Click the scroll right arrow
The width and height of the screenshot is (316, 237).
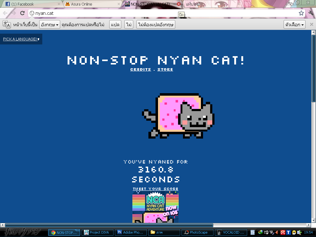click(309, 225)
